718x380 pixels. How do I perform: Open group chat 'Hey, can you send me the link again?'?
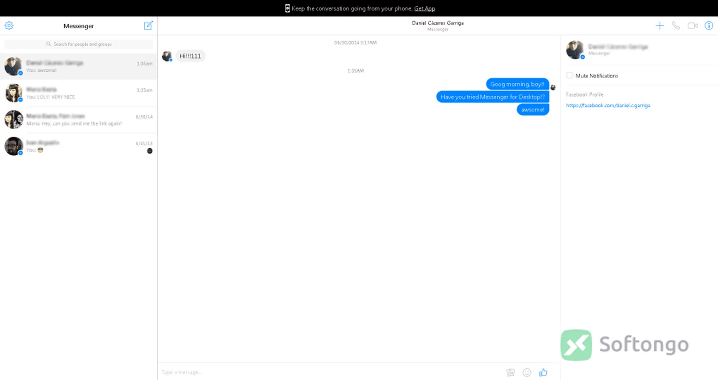coord(79,119)
